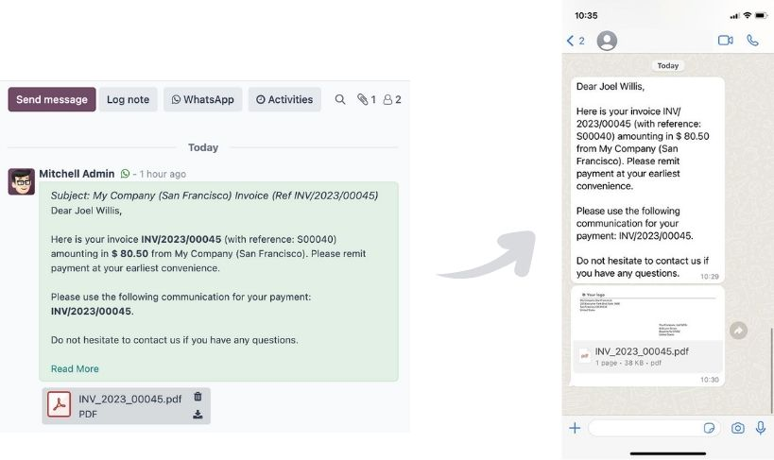The width and height of the screenshot is (774, 460).
Task: Delete the INV_2023_00045.pdf attachment with trash icon
Action: coord(198,397)
